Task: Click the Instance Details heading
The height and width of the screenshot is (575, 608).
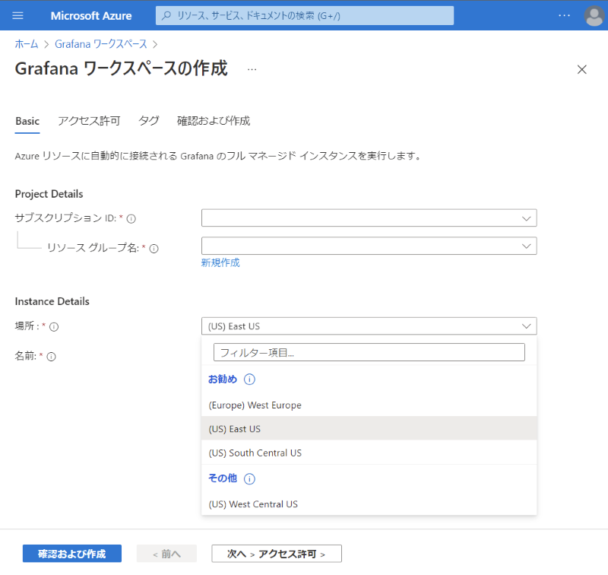Action: tap(52, 301)
